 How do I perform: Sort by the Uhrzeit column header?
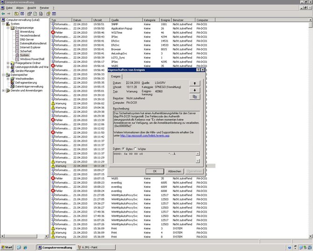coord(100,20)
